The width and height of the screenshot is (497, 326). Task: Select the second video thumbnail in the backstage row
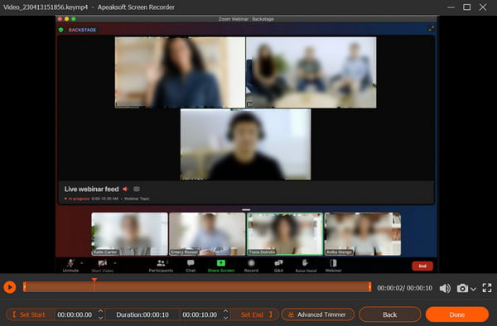207,234
